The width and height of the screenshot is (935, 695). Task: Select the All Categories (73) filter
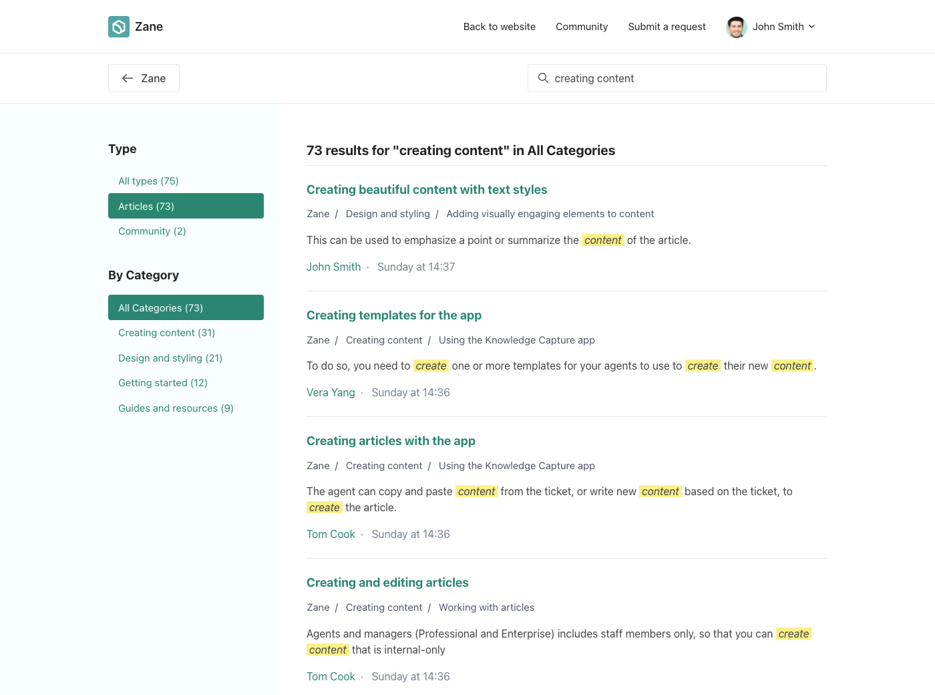[186, 307]
